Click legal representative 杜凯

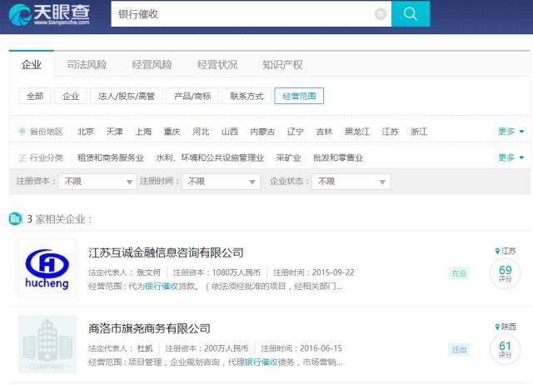tap(145, 348)
